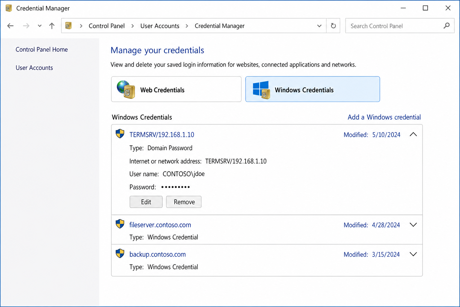Click the Windows Credentials section heading
The width and height of the screenshot is (460, 307).
tap(142, 117)
